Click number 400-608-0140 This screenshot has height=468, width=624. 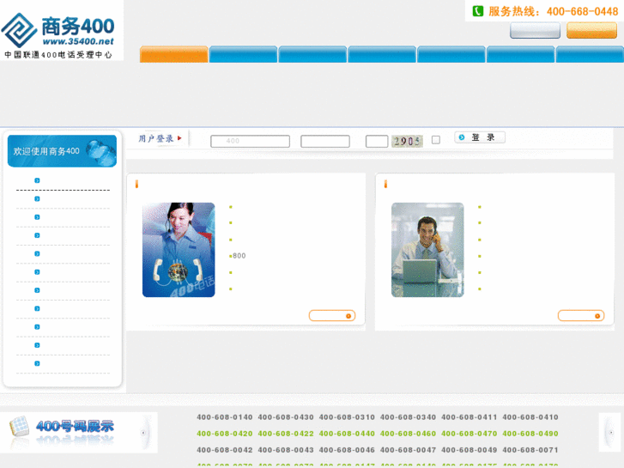tap(224, 417)
